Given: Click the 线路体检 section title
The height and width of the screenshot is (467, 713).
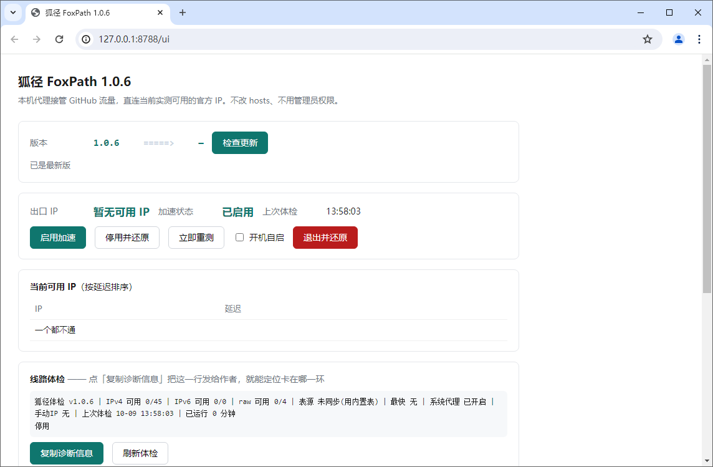Looking at the screenshot, I should (47, 379).
